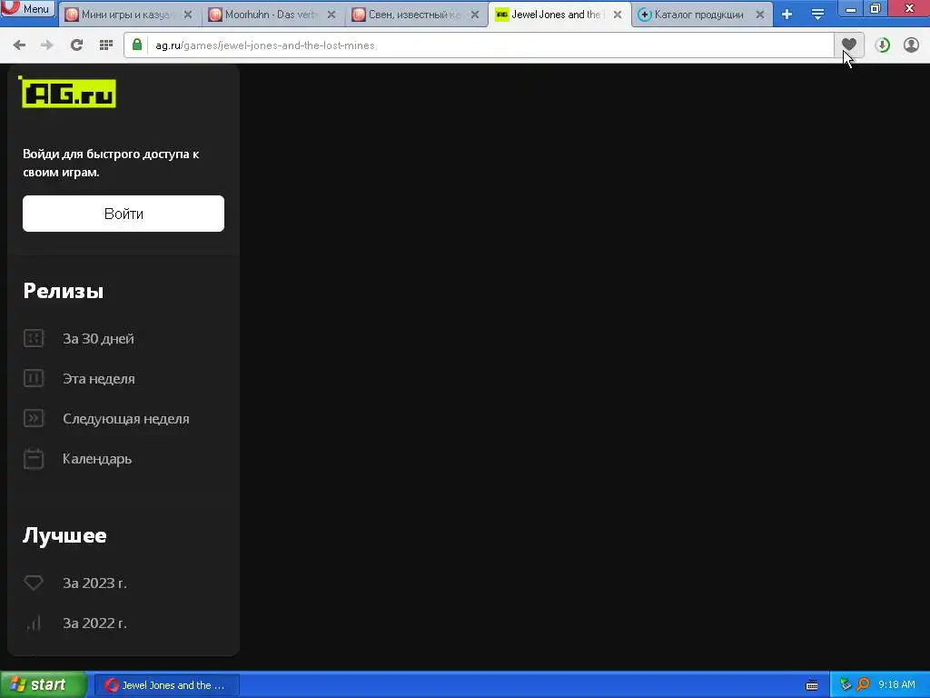Open the tab menu list icon
Image resolution: width=930 pixels, height=698 pixels.
pyautogui.click(x=817, y=15)
